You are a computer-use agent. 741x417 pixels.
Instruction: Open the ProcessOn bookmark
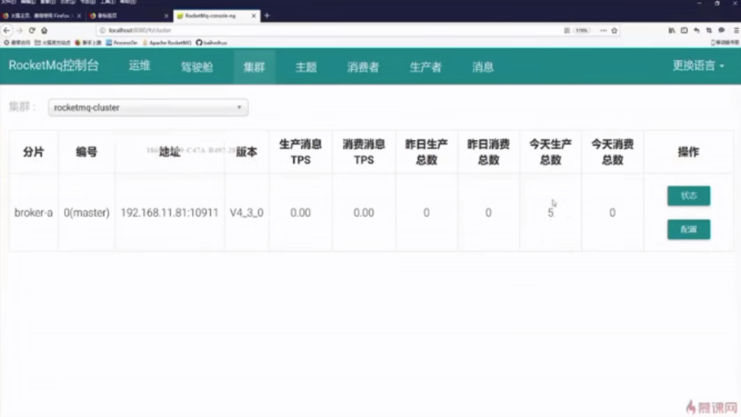(122, 43)
